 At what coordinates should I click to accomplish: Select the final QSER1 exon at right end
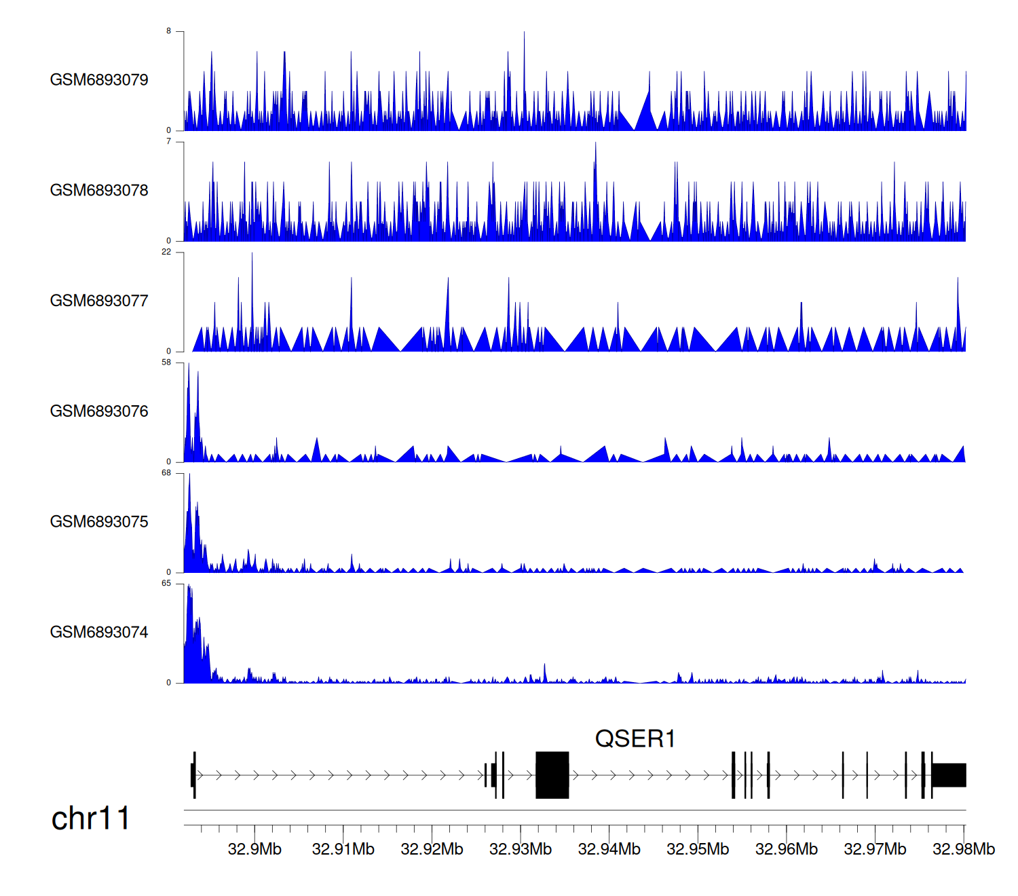[949, 775]
